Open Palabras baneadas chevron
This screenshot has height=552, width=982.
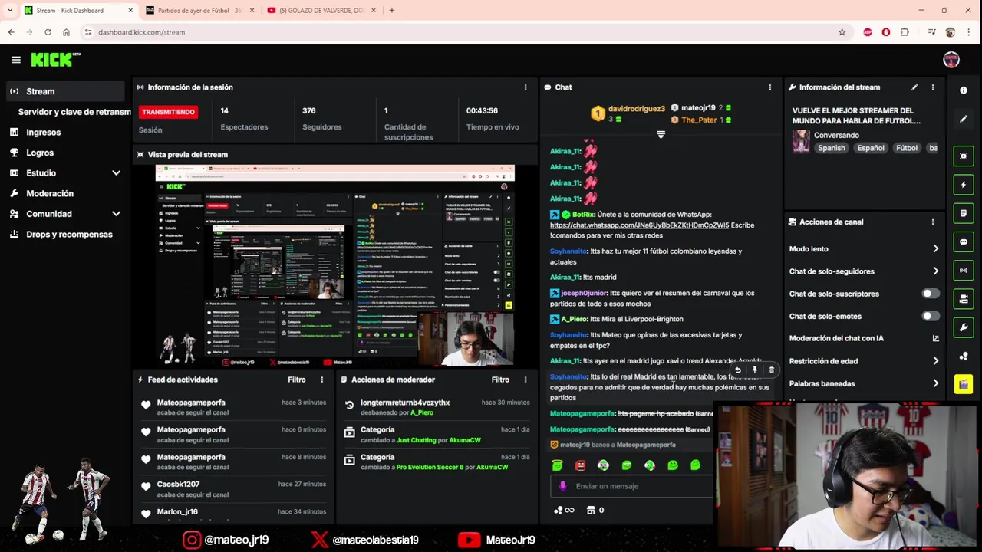point(935,383)
